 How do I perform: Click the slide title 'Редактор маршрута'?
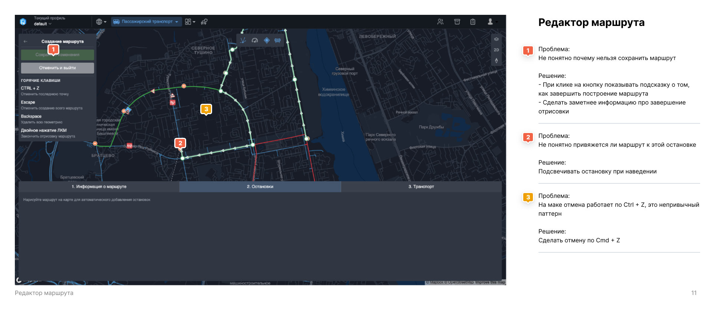pyautogui.click(x=591, y=23)
